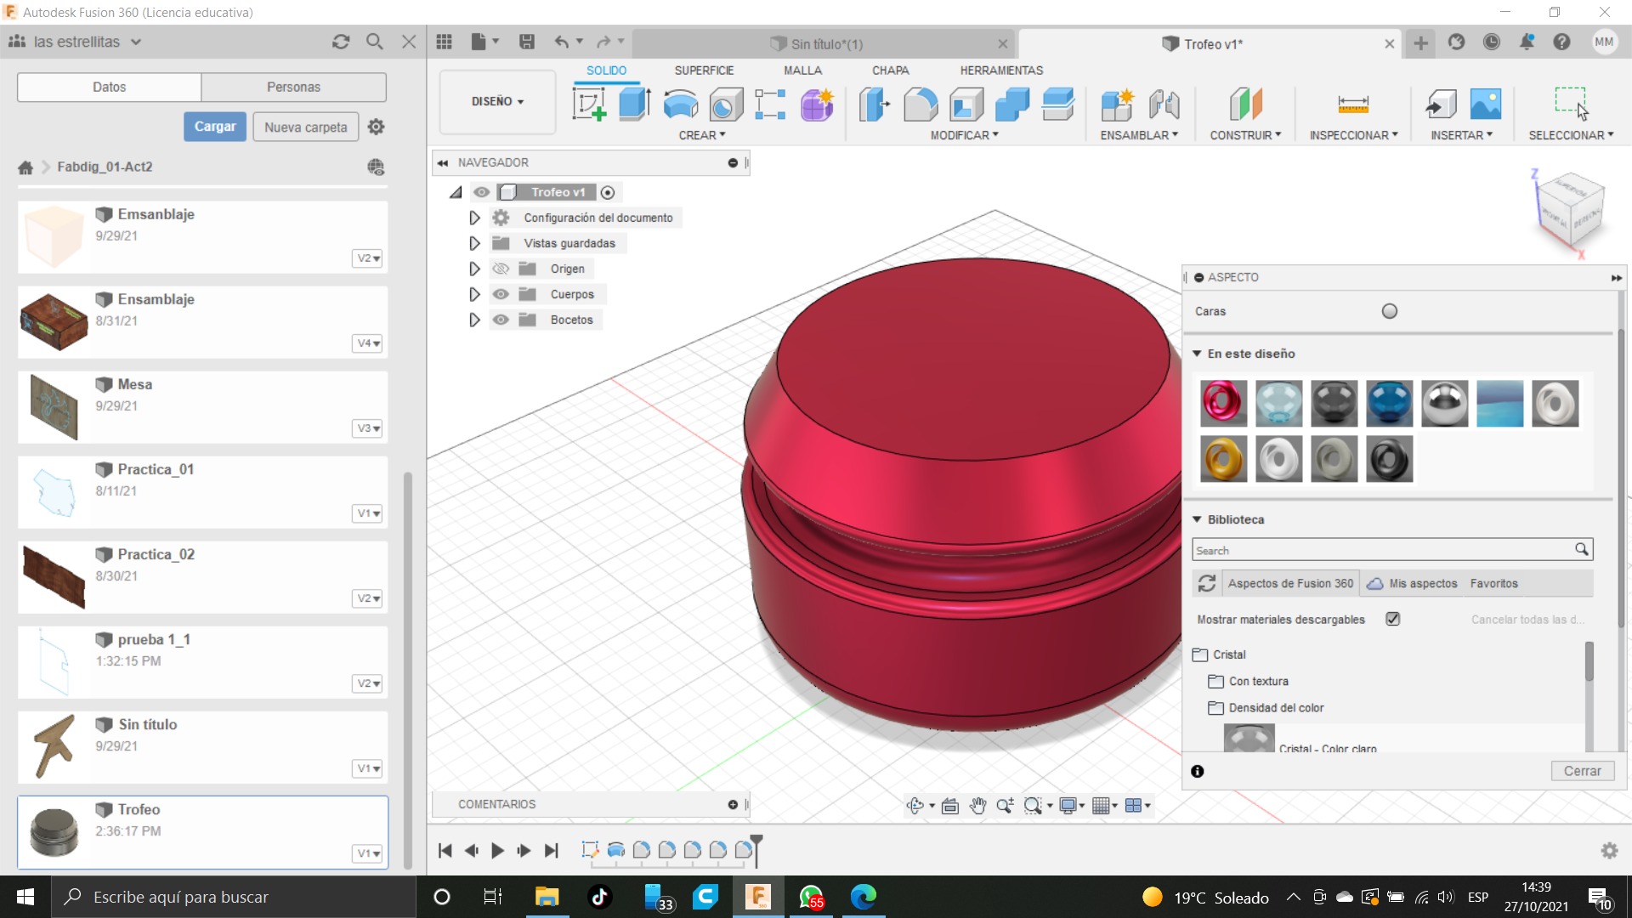Image resolution: width=1632 pixels, height=918 pixels.
Task: Show the hidden Origen folder
Action: [x=501, y=269]
